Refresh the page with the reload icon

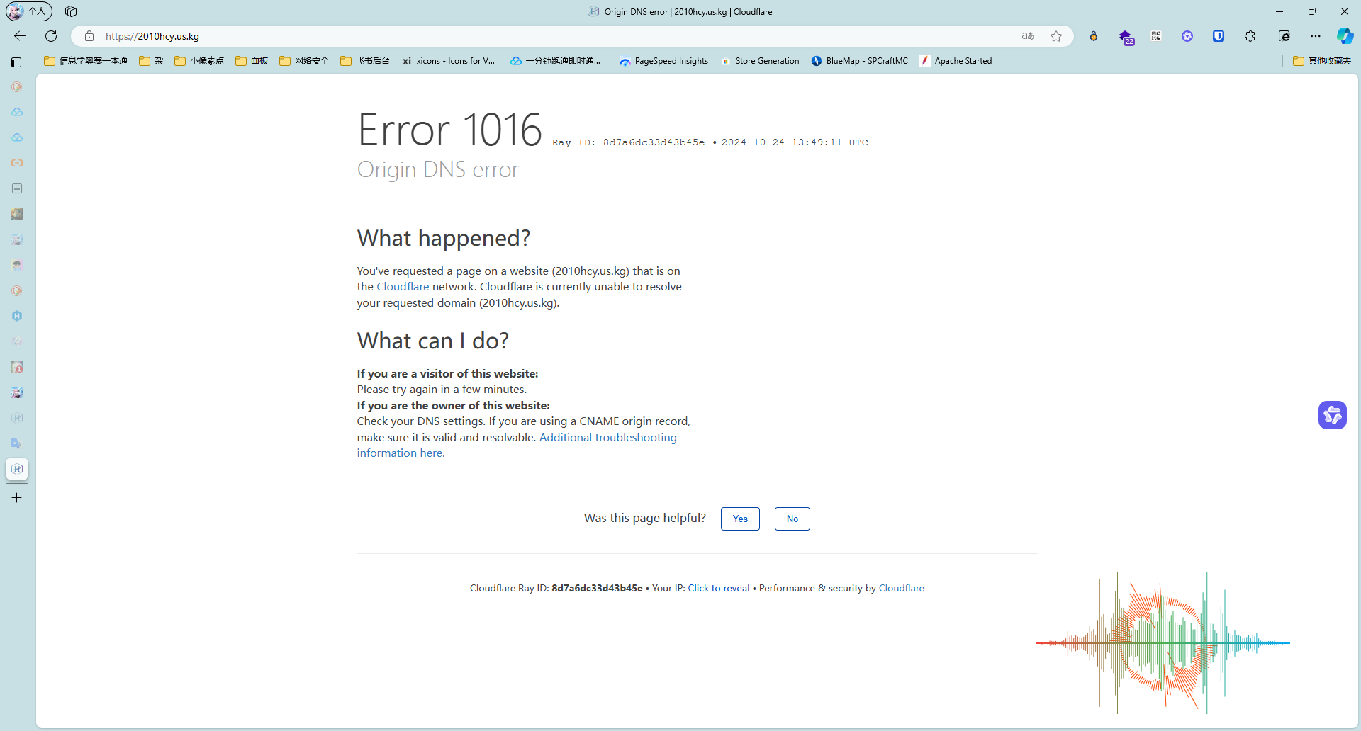pos(51,36)
